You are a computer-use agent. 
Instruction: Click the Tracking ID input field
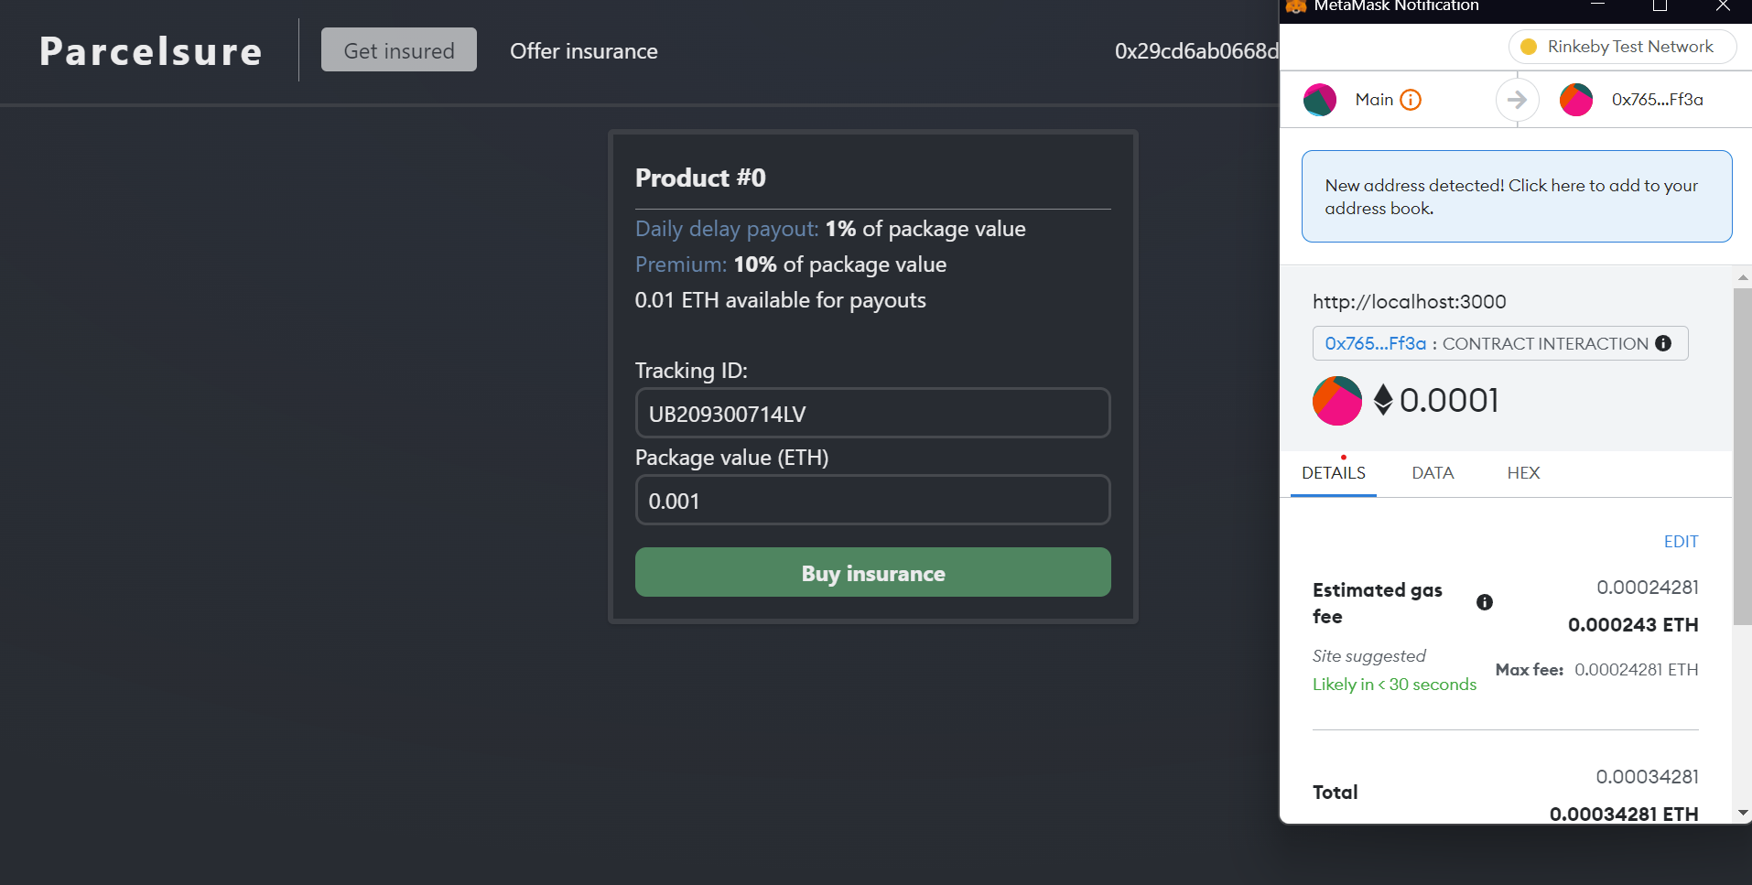coord(873,414)
